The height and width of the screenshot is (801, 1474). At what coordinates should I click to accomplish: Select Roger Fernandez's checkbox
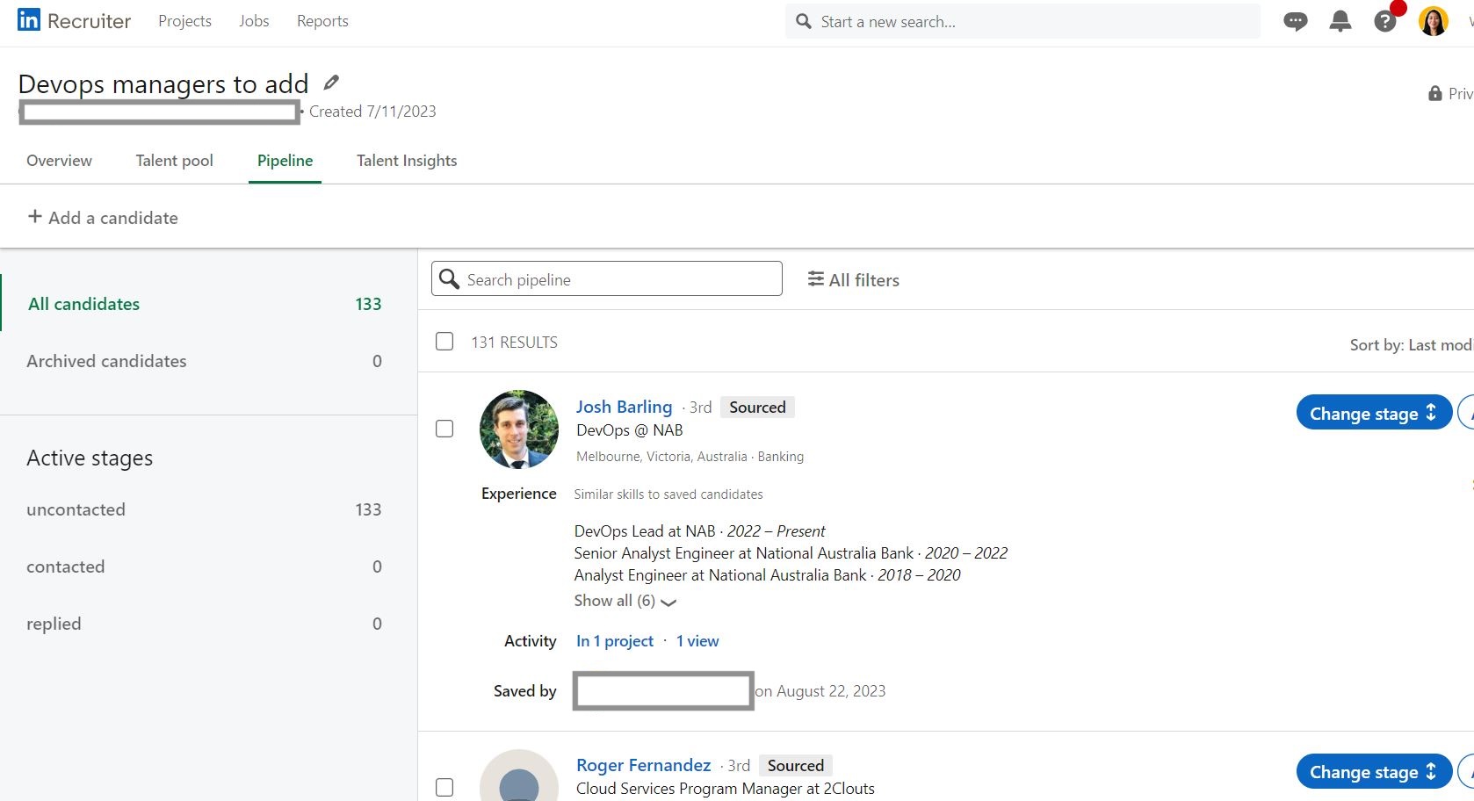point(444,787)
